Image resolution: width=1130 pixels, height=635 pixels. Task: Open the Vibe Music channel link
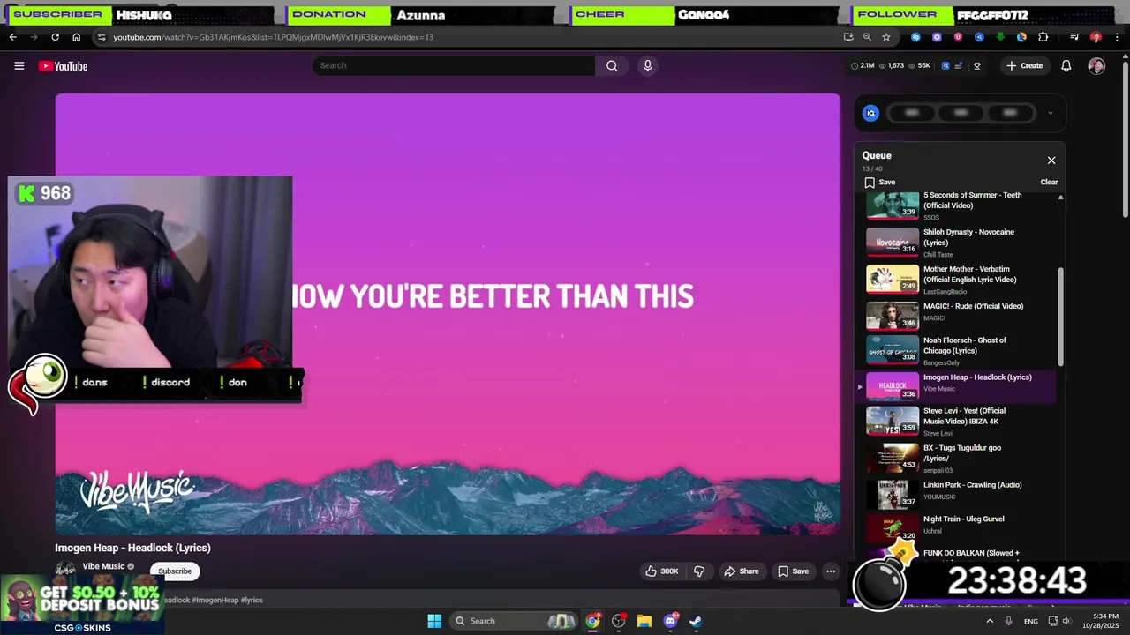pos(103,566)
